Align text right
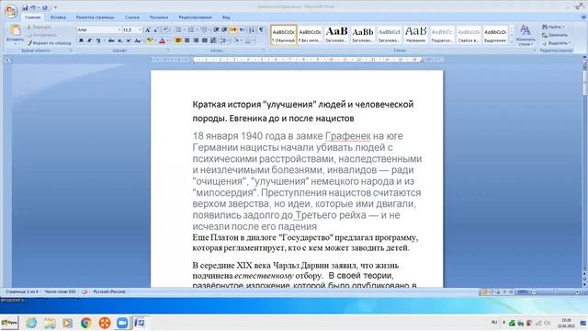This screenshot has height=331, width=588. tap(196, 40)
